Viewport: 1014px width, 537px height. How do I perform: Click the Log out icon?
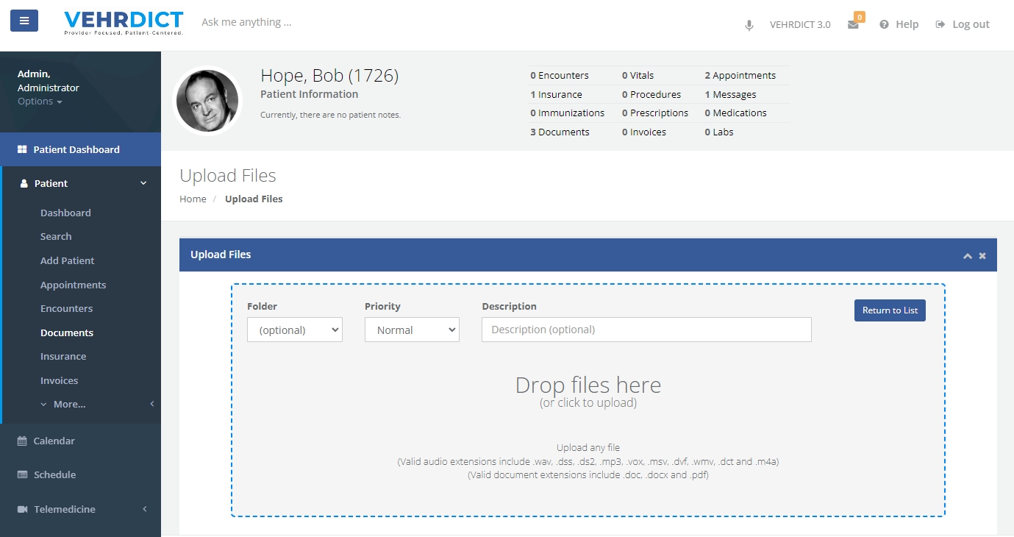pyautogui.click(x=940, y=24)
